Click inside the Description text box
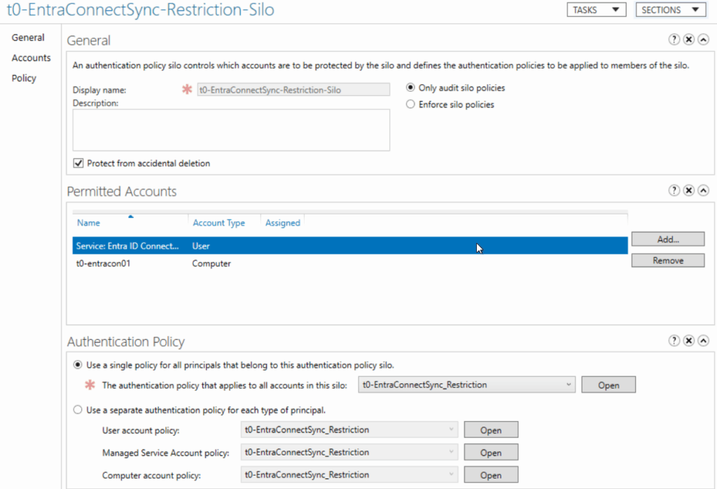 click(231, 130)
